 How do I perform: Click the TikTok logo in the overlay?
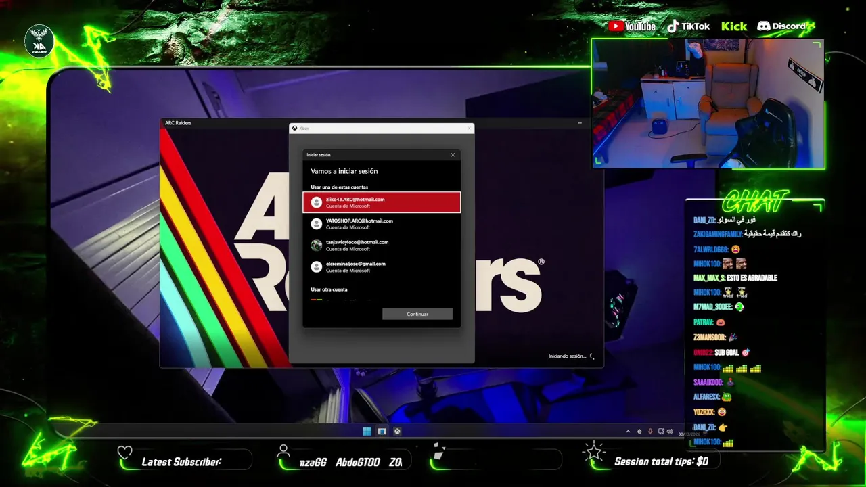click(x=688, y=26)
